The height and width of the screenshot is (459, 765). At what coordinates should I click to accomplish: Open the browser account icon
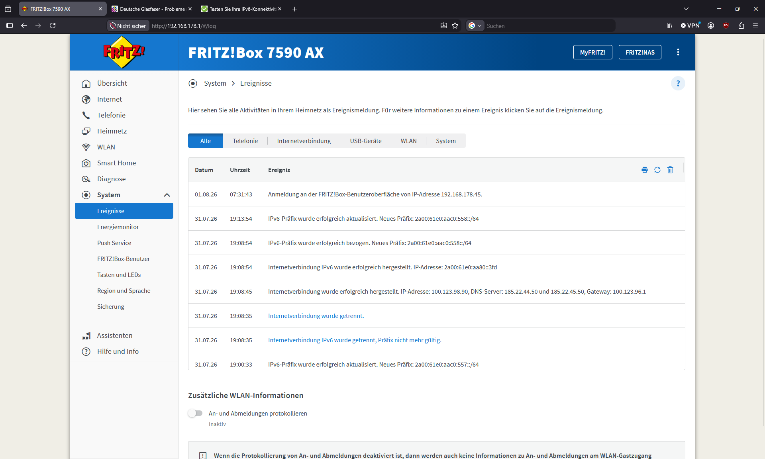point(711,25)
